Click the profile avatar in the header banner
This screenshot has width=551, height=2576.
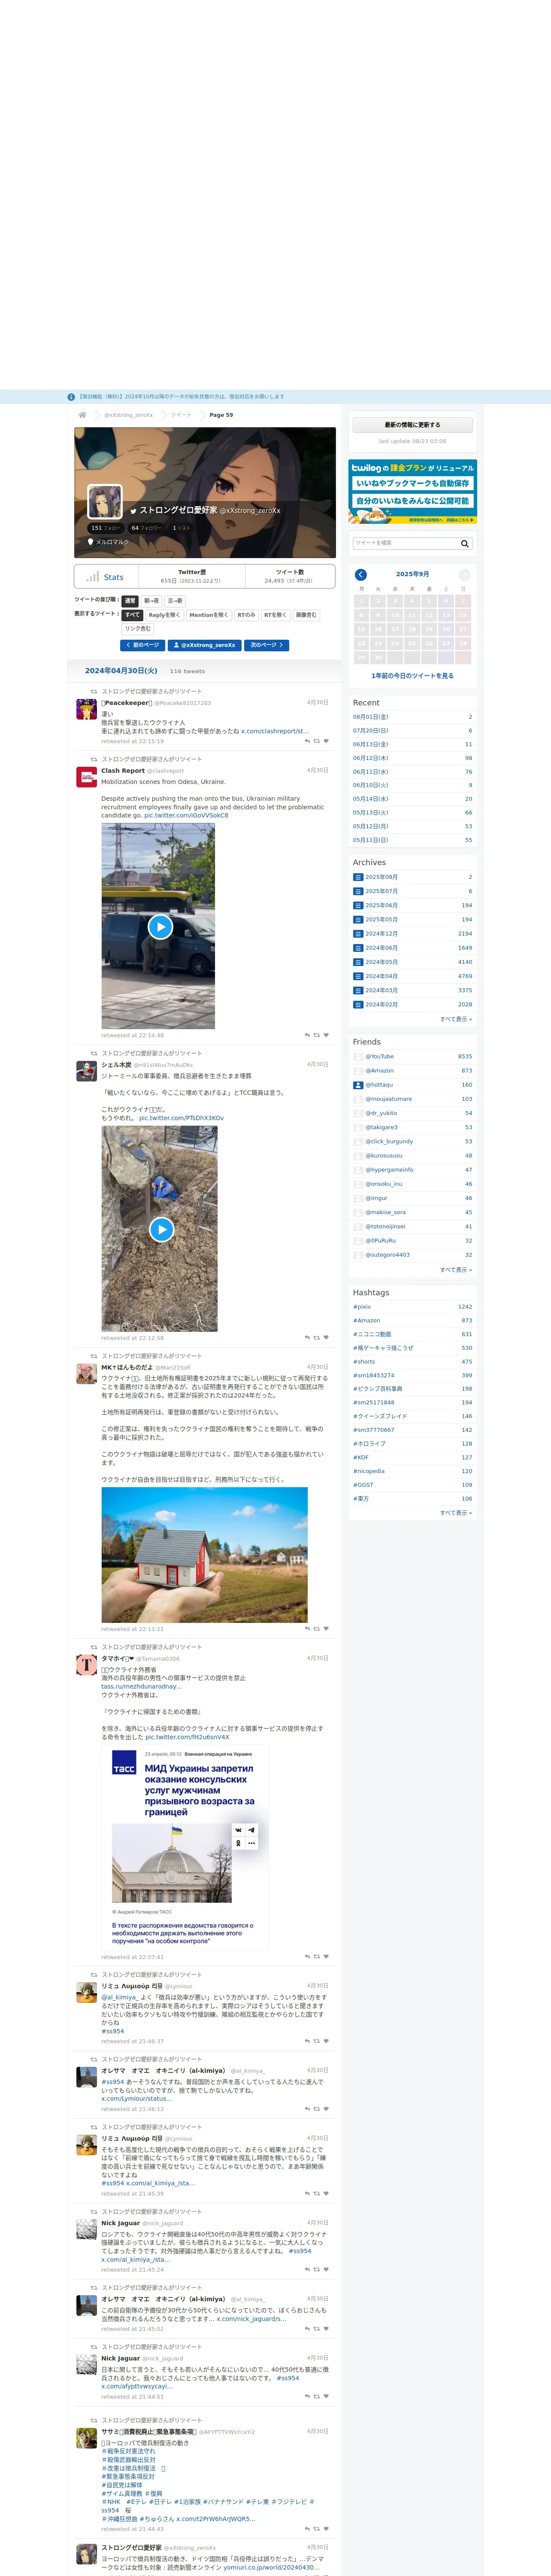(x=105, y=502)
